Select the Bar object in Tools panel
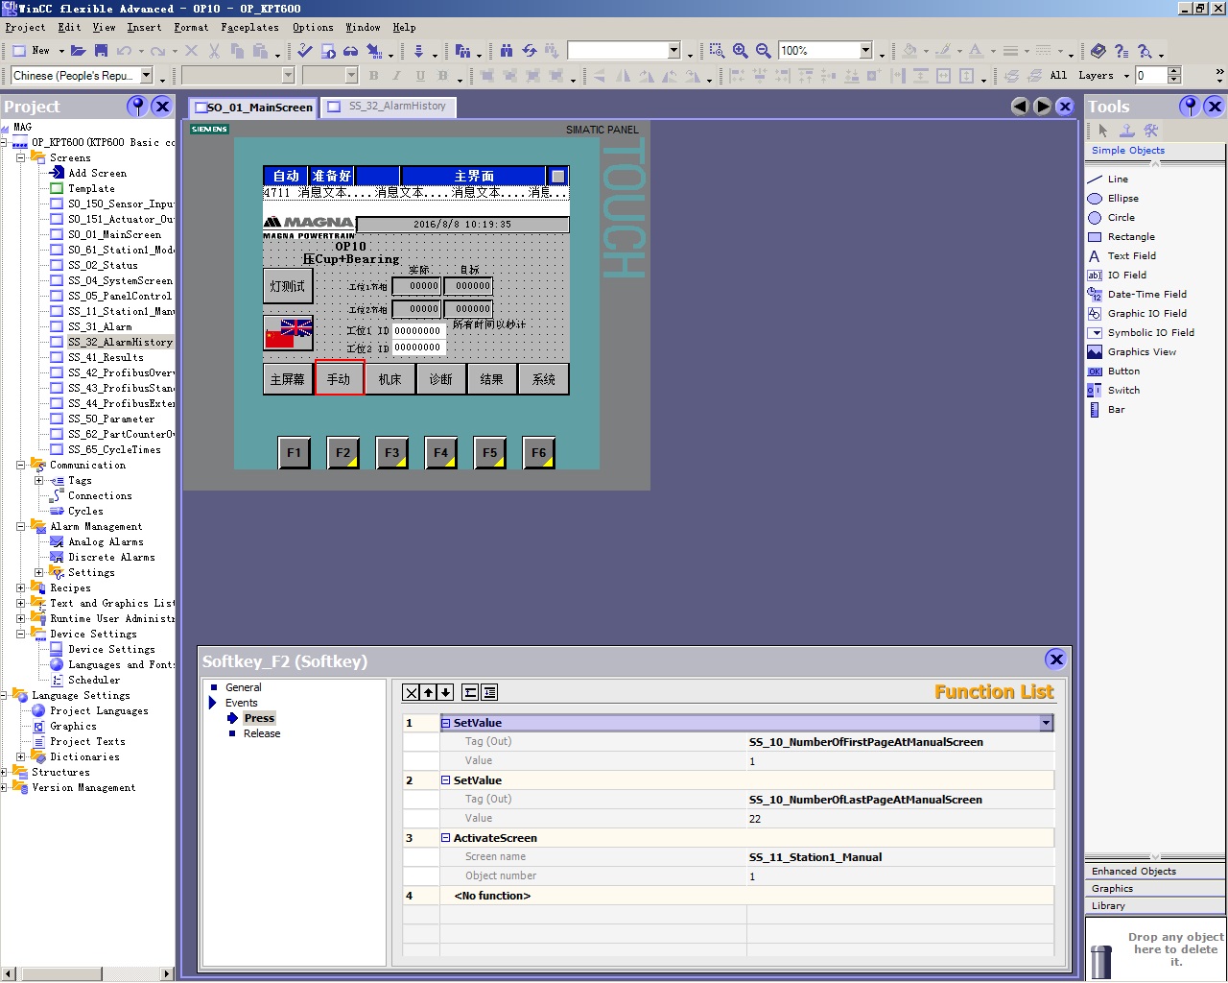Viewport: 1228px width, 983px height. point(1116,410)
